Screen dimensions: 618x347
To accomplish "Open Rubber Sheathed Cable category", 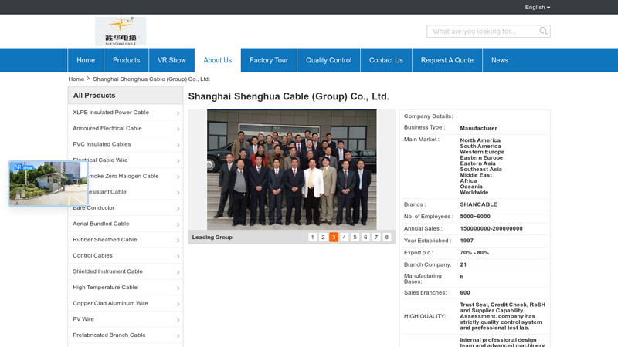I will pos(105,240).
